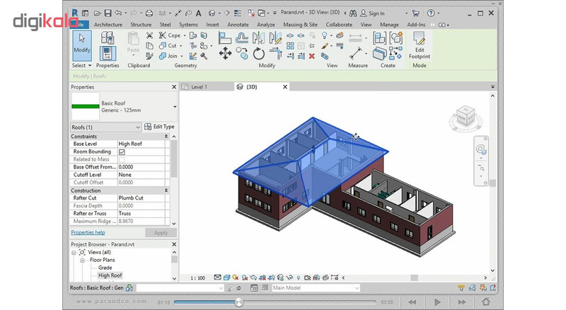Click the Text tool 'A' icon
This screenshot has height=310, width=566.
click(199, 13)
